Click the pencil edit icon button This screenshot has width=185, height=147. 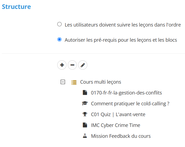83,65
